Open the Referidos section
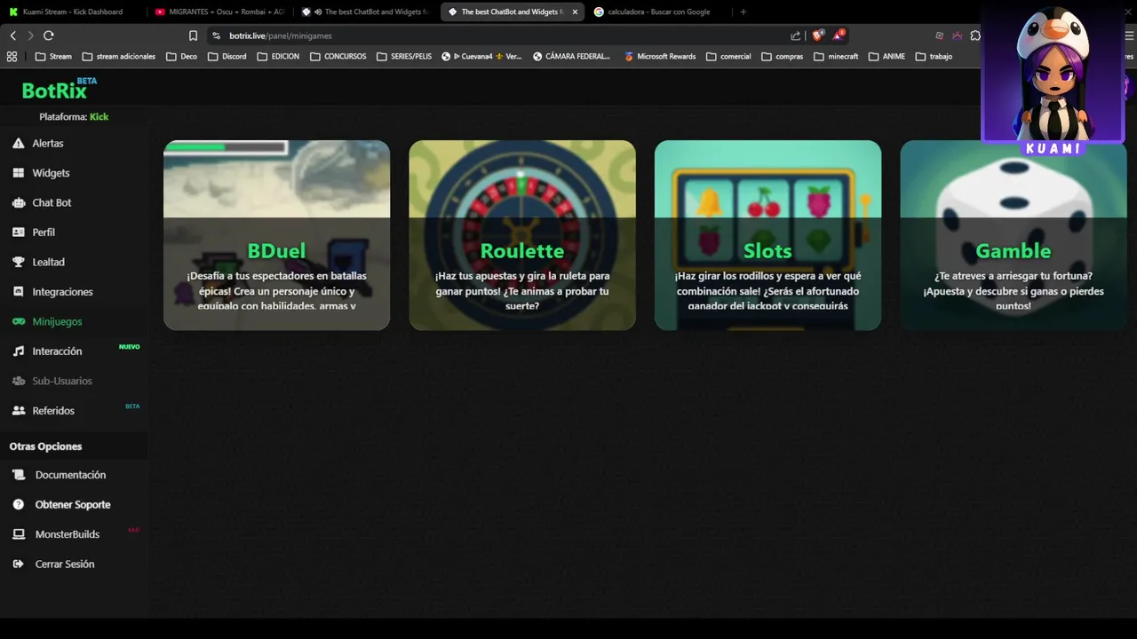Screen dimensions: 1137x639 (x=53, y=411)
